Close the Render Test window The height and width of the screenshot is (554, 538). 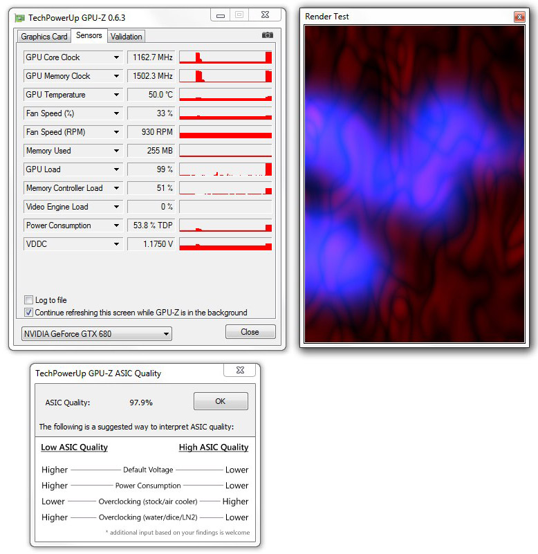click(519, 17)
